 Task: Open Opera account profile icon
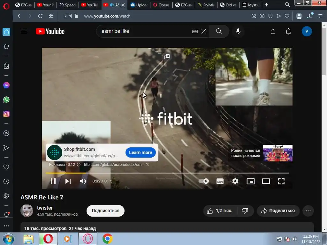(x=299, y=16)
